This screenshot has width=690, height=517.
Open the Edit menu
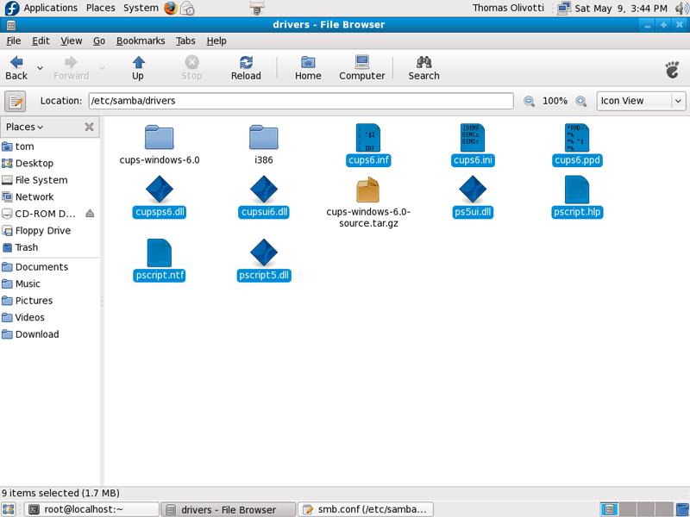coord(41,40)
